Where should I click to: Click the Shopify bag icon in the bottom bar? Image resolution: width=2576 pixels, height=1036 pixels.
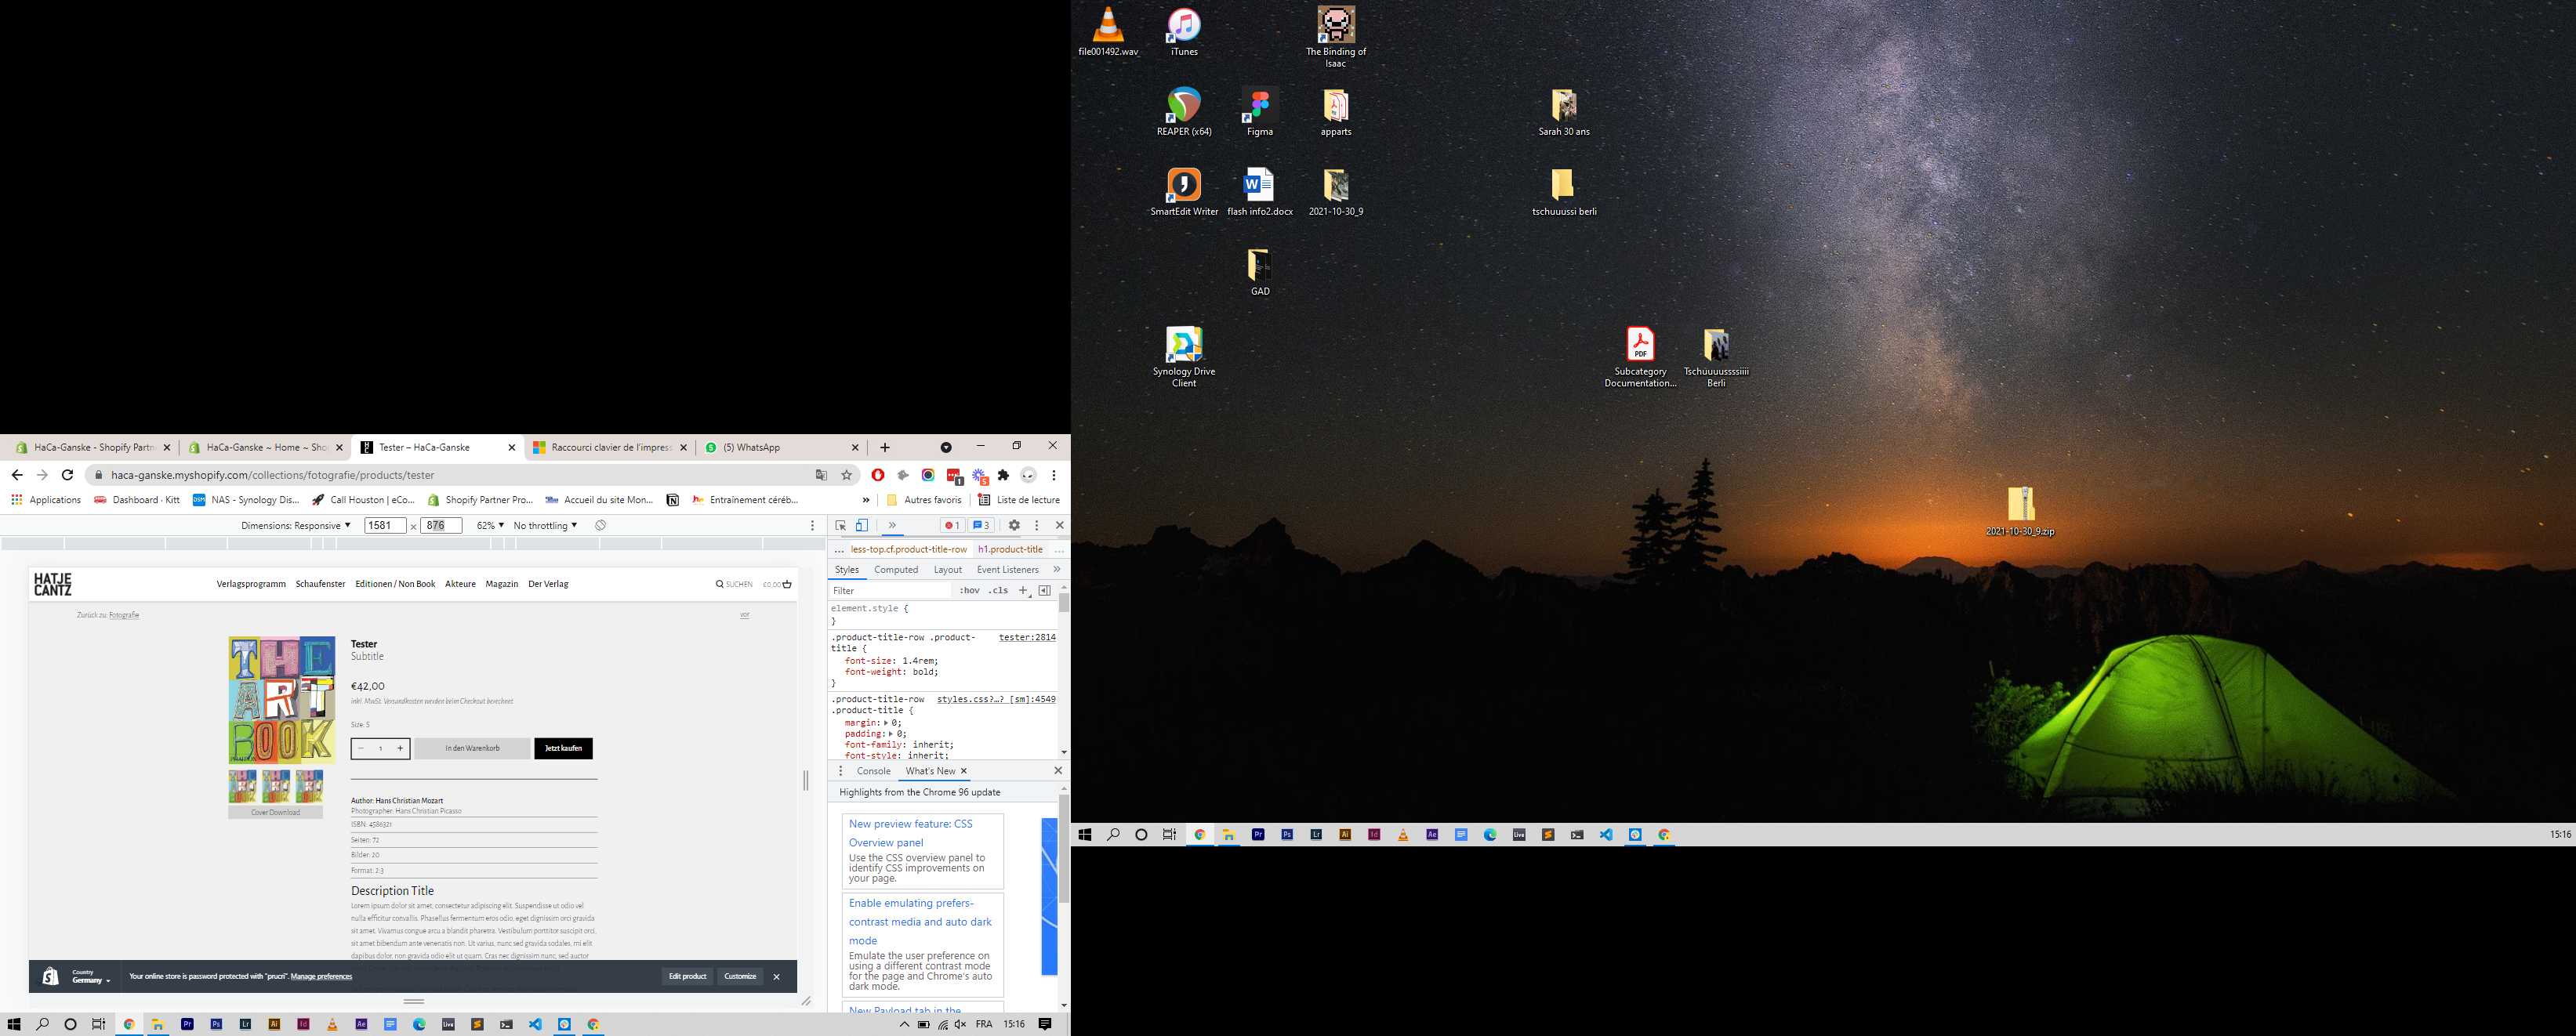tap(50, 976)
